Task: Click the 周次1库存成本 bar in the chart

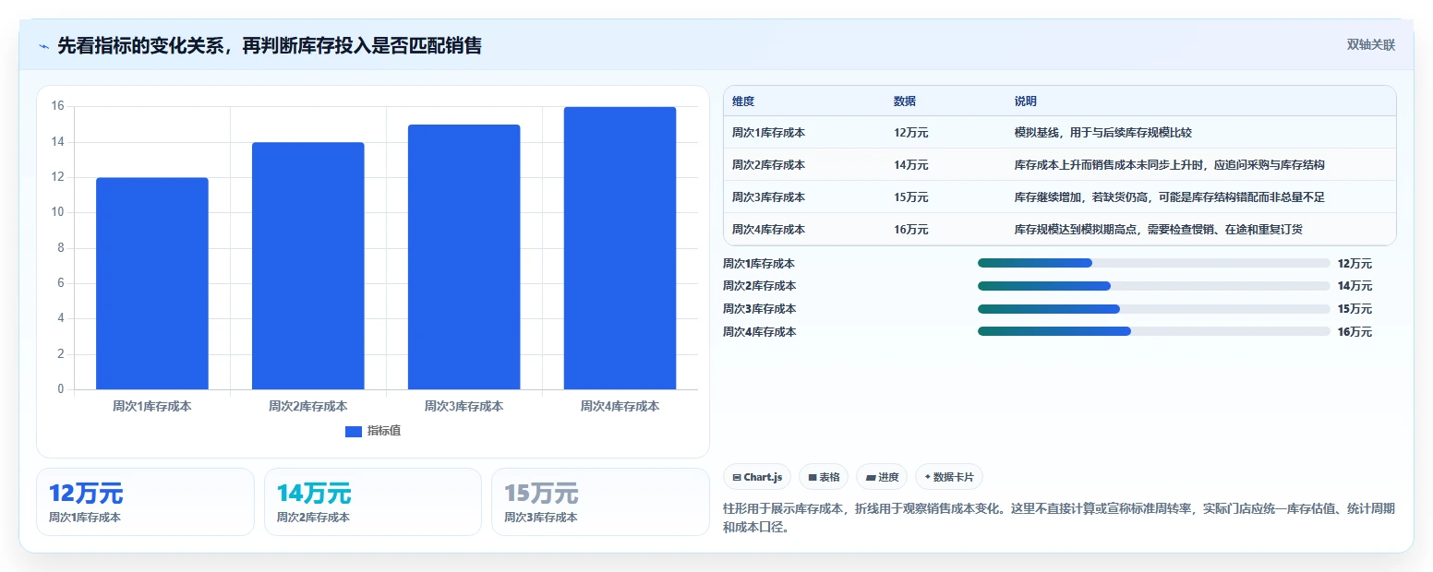Action: [152, 283]
